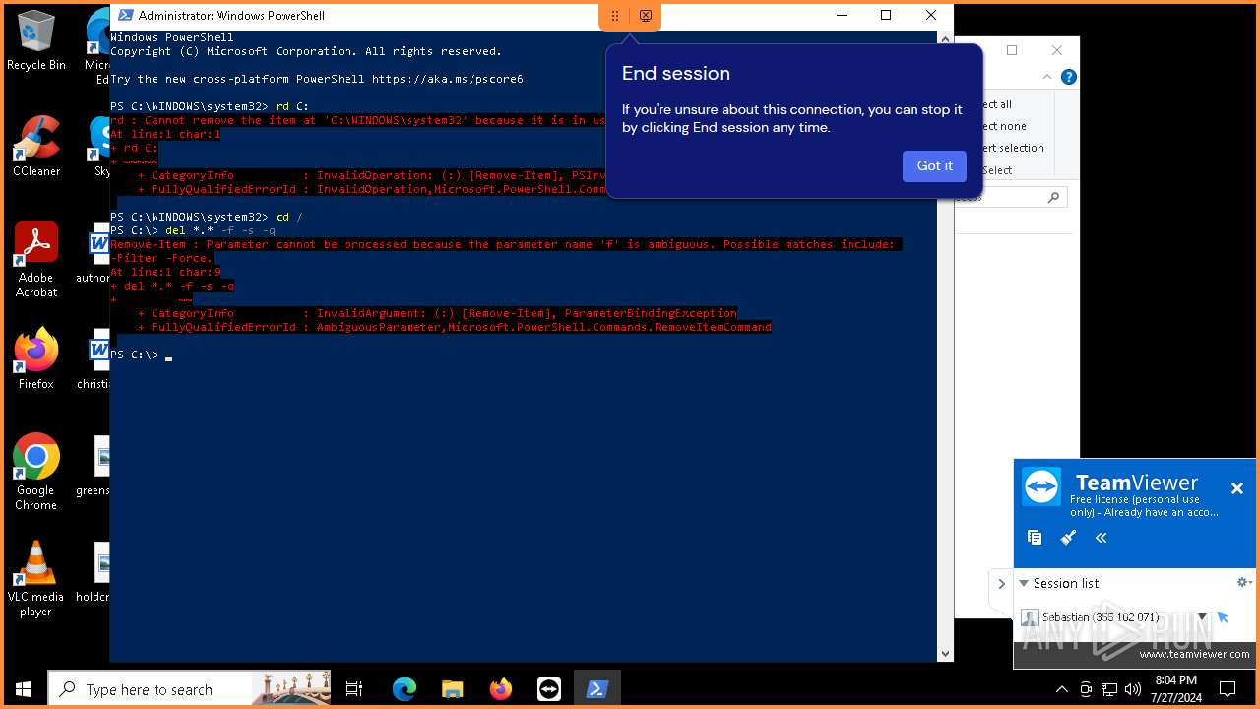This screenshot has height=709, width=1260.
Task: Collapse the Explorer ribbon with the chevron
Action: pyautogui.click(x=1047, y=77)
